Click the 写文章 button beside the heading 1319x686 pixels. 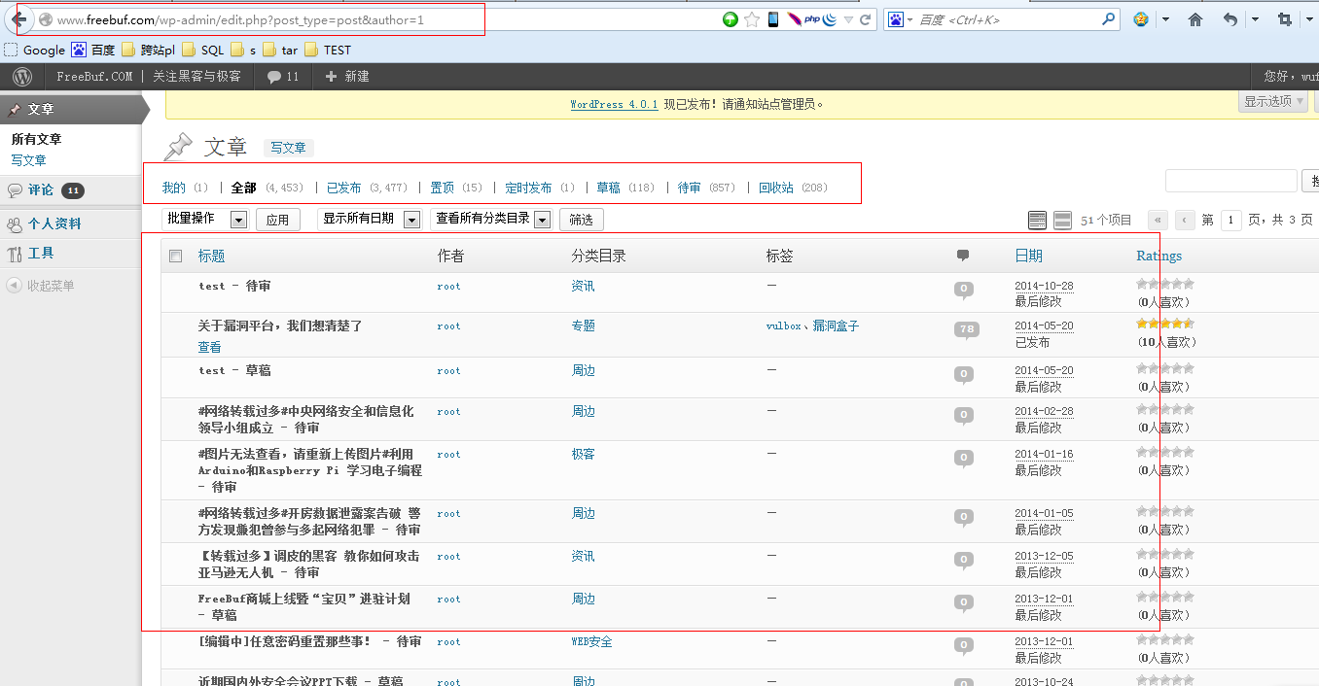tap(288, 148)
